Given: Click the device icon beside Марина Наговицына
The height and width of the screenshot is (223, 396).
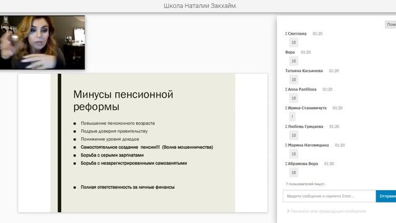Looking at the screenshot, I should (286, 145).
